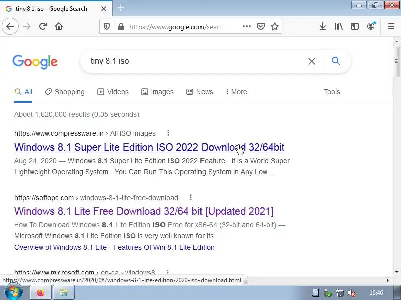Click the green-check shield tray icon

point(328,293)
